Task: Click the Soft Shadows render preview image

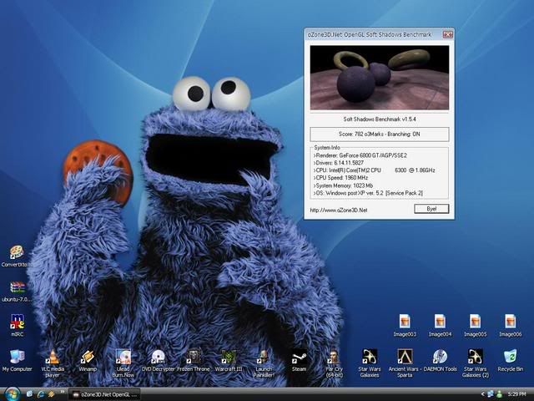Action: click(x=380, y=78)
